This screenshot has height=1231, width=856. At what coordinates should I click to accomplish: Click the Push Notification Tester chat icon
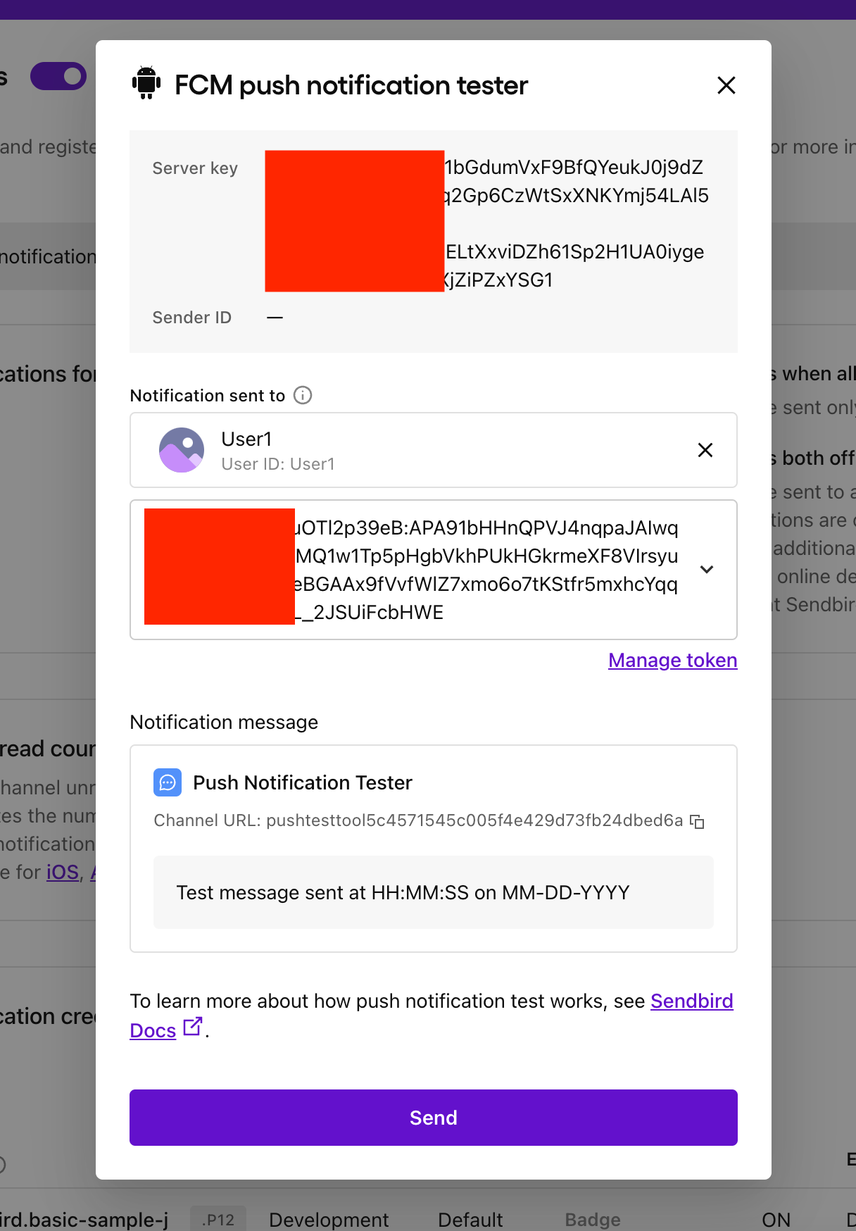(x=168, y=782)
